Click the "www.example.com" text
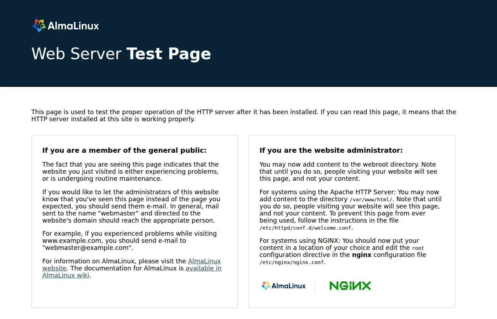 click(72, 241)
